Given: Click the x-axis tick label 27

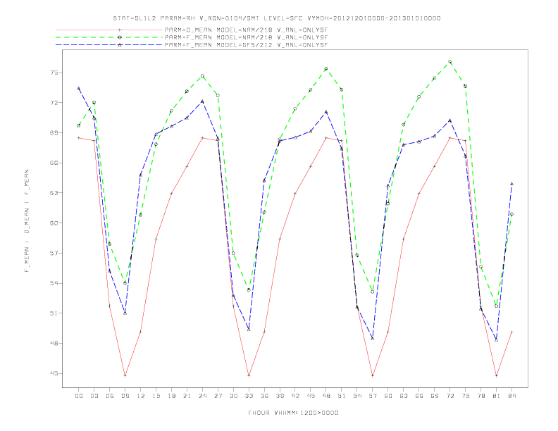Looking at the screenshot, I should coord(218,396).
